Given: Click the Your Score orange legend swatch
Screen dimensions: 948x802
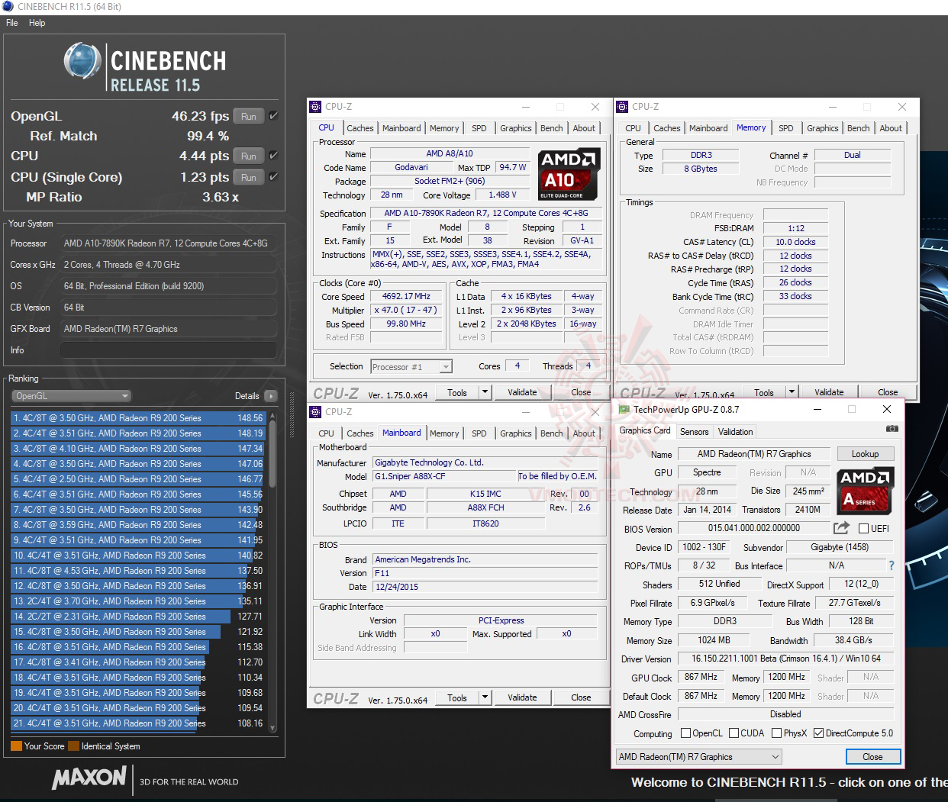Looking at the screenshot, I should tap(16, 746).
